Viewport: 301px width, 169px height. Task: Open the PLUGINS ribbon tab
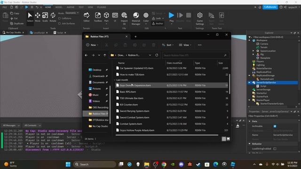point(102,7)
